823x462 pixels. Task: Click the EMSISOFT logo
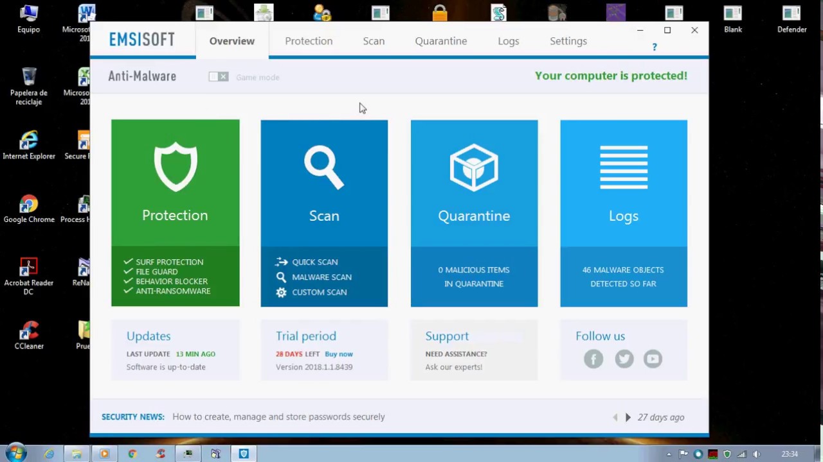click(x=141, y=40)
